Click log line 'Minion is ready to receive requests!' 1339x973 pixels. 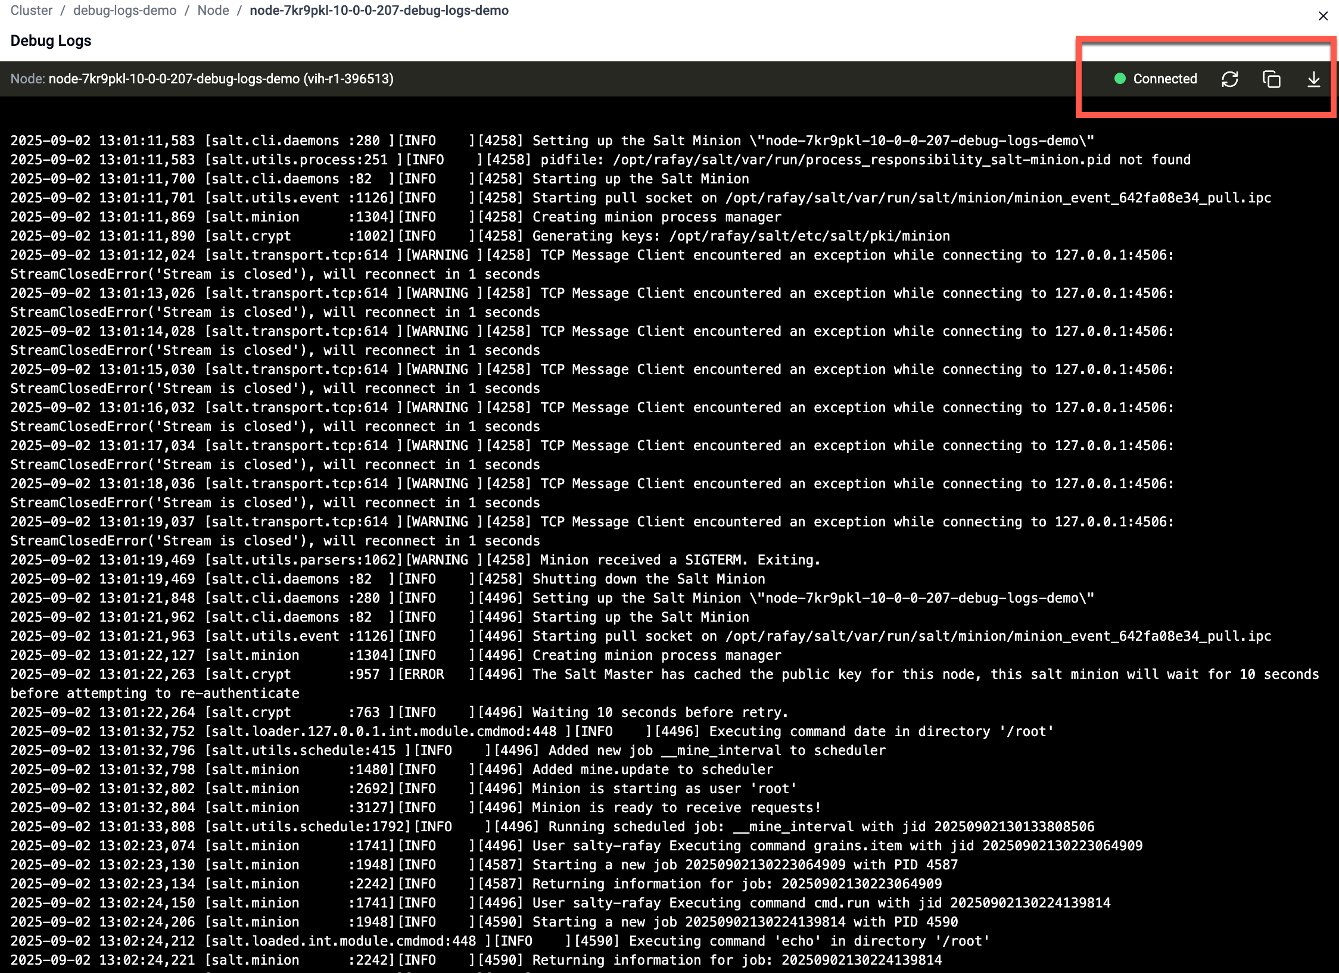(416, 807)
